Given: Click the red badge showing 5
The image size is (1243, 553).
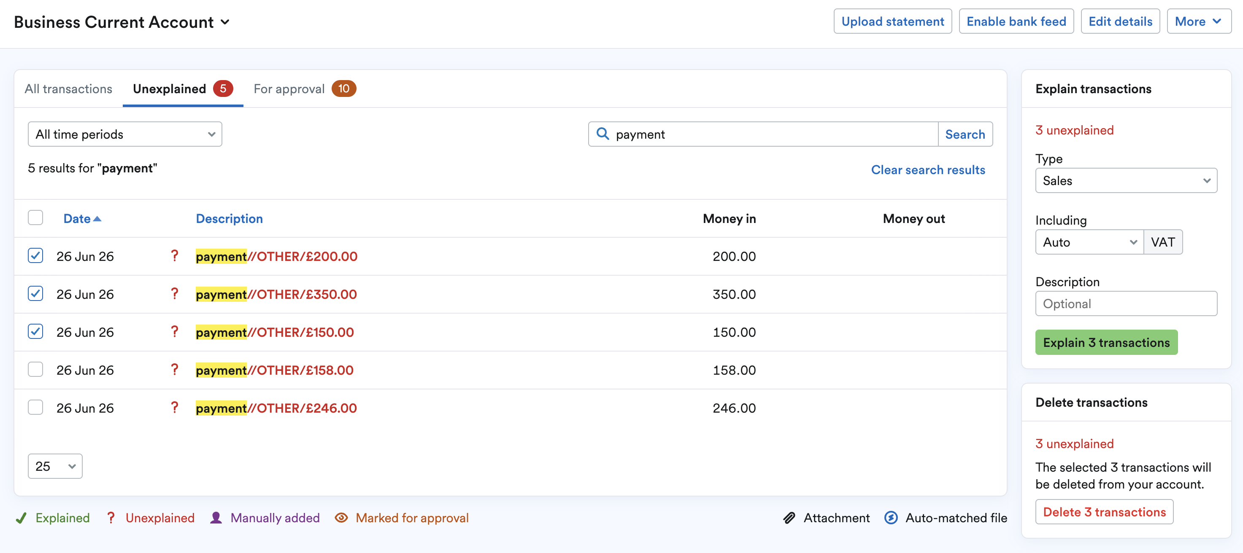Looking at the screenshot, I should 223,88.
